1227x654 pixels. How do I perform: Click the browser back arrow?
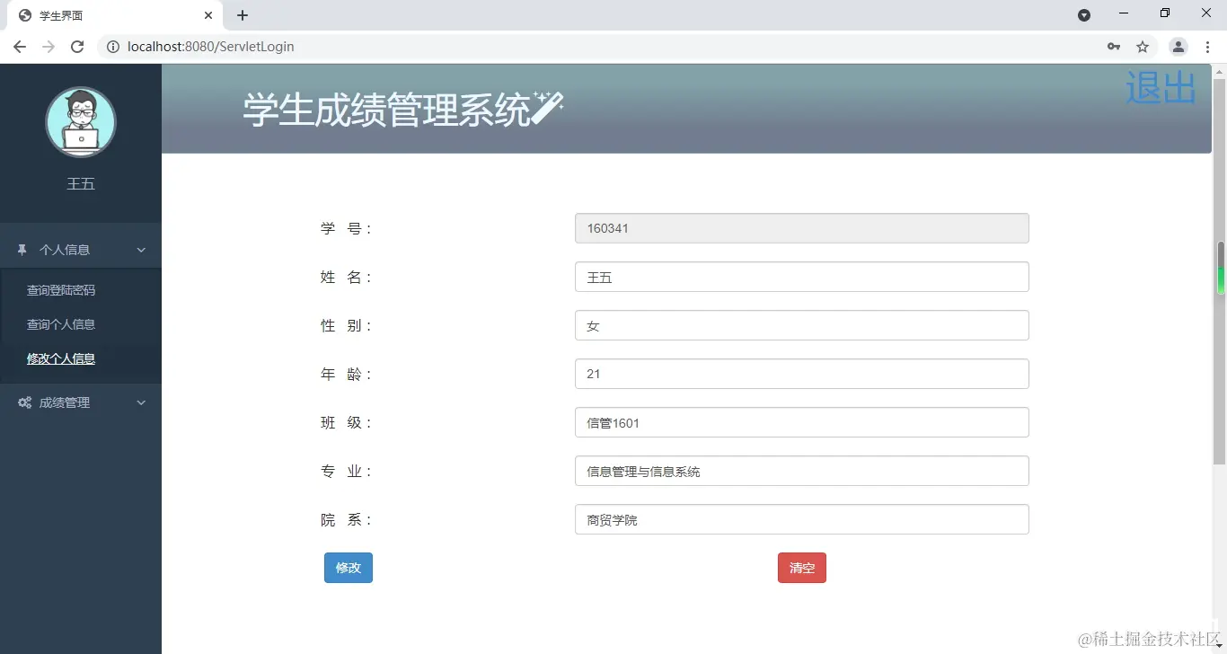[x=20, y=47]
